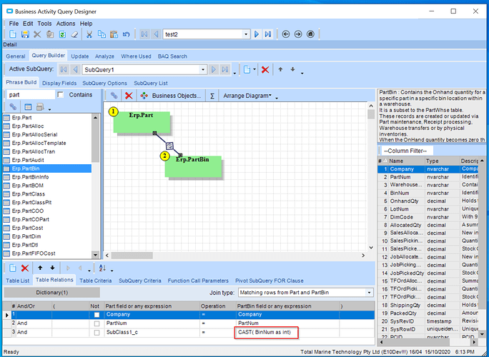Select the Erp.Part table node in diagram

click(142, 122)
